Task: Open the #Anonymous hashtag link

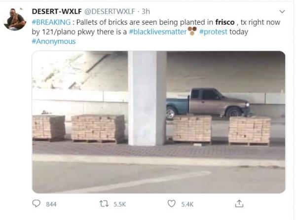Action: [x=54, y=41]
